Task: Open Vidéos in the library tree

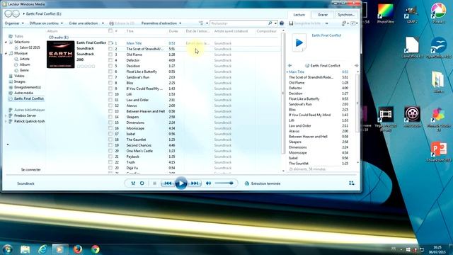Action: tap(19, 76)
